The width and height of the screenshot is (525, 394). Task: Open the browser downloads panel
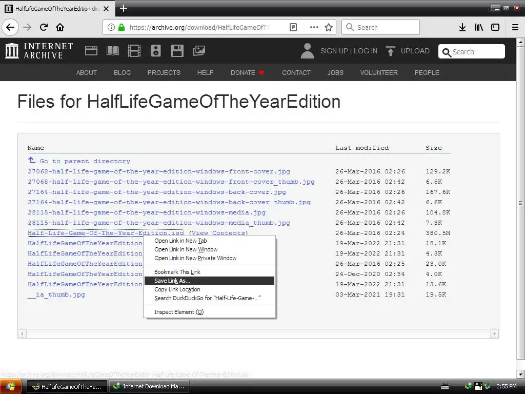point(462,27)
